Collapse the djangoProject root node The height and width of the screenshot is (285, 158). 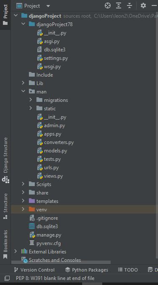[16, 16]
